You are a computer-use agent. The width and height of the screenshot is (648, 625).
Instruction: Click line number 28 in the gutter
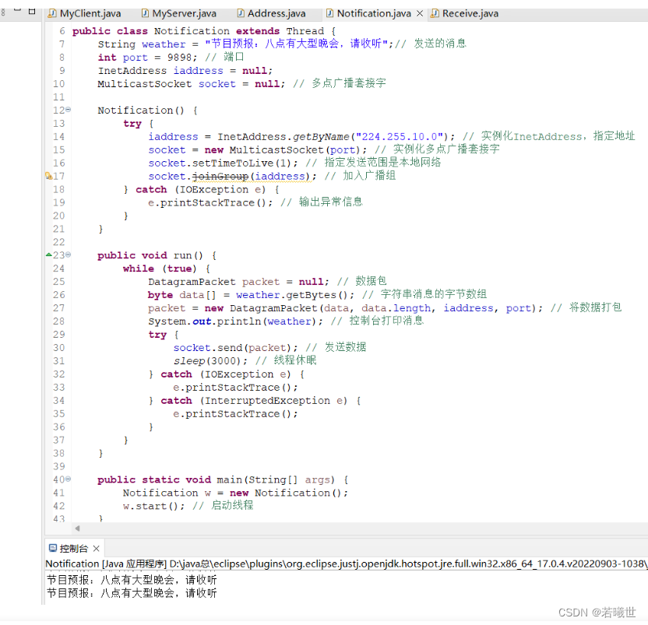(58, 321)
